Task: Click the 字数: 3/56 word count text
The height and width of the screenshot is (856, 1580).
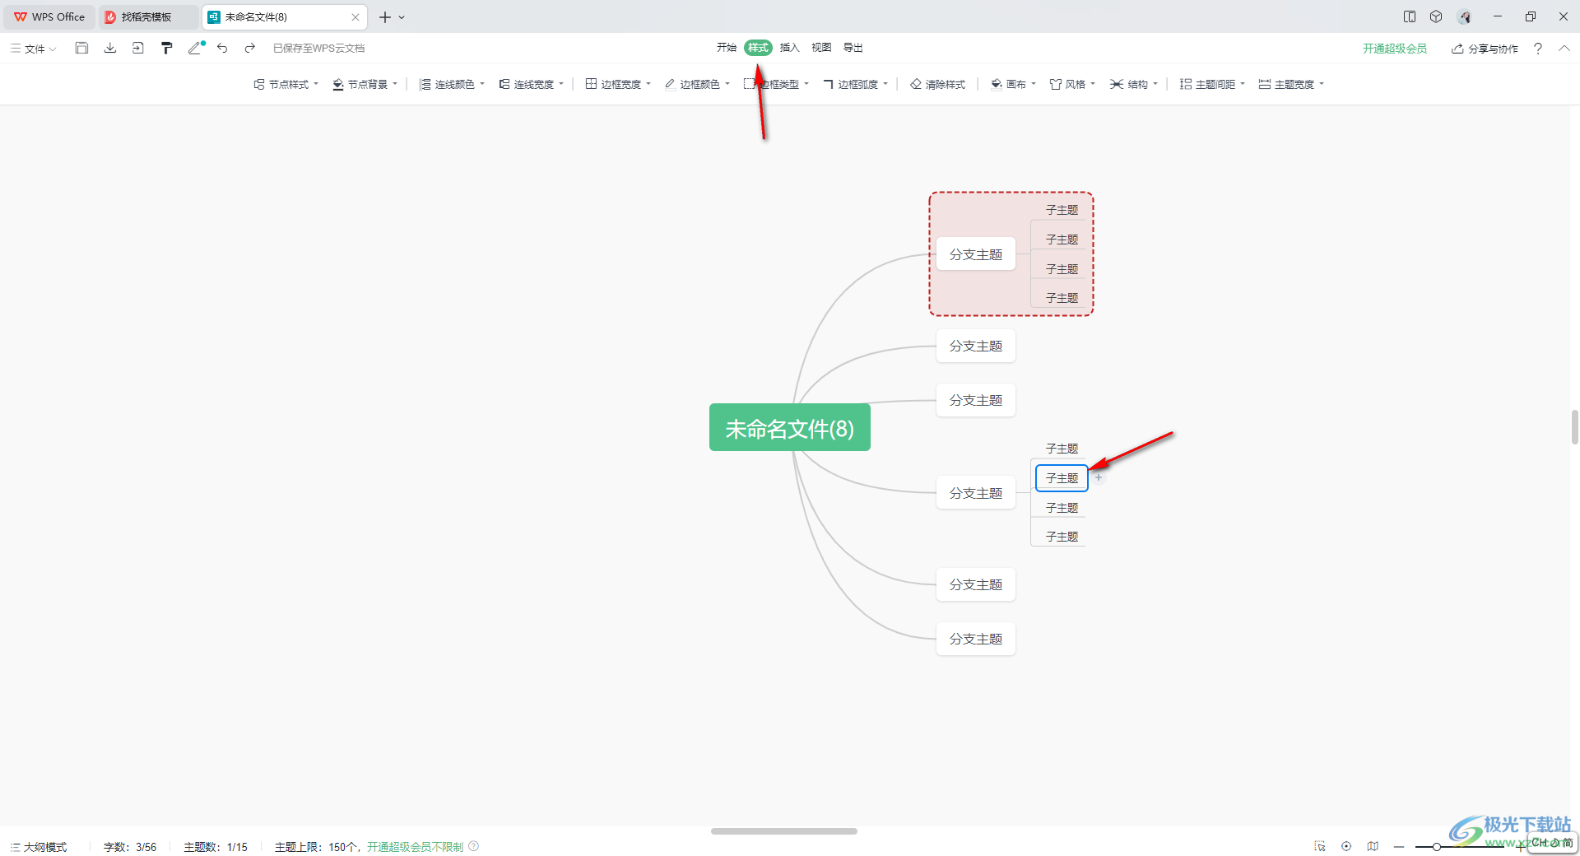Action: (x=130, y=847)
